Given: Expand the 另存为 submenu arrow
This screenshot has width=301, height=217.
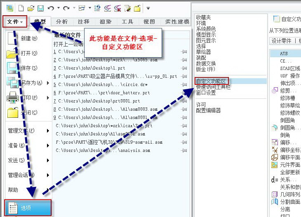Looking at the screenshot, I should point(48,83).
